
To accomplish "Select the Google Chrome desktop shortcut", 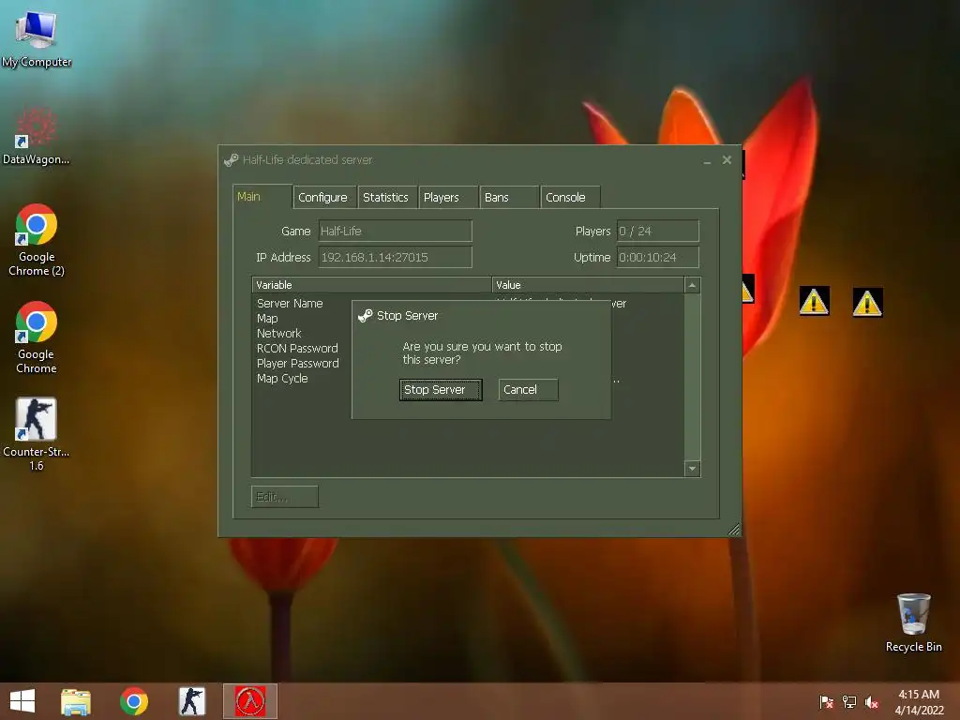I will (x=37, y=337).
